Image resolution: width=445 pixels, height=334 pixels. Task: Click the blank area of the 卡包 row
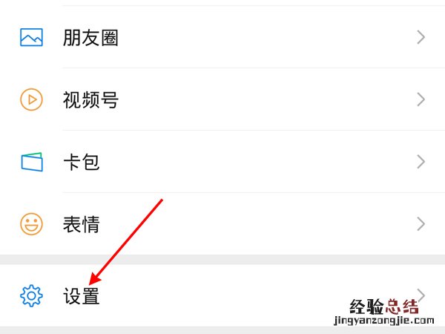(x=255, y=162)
